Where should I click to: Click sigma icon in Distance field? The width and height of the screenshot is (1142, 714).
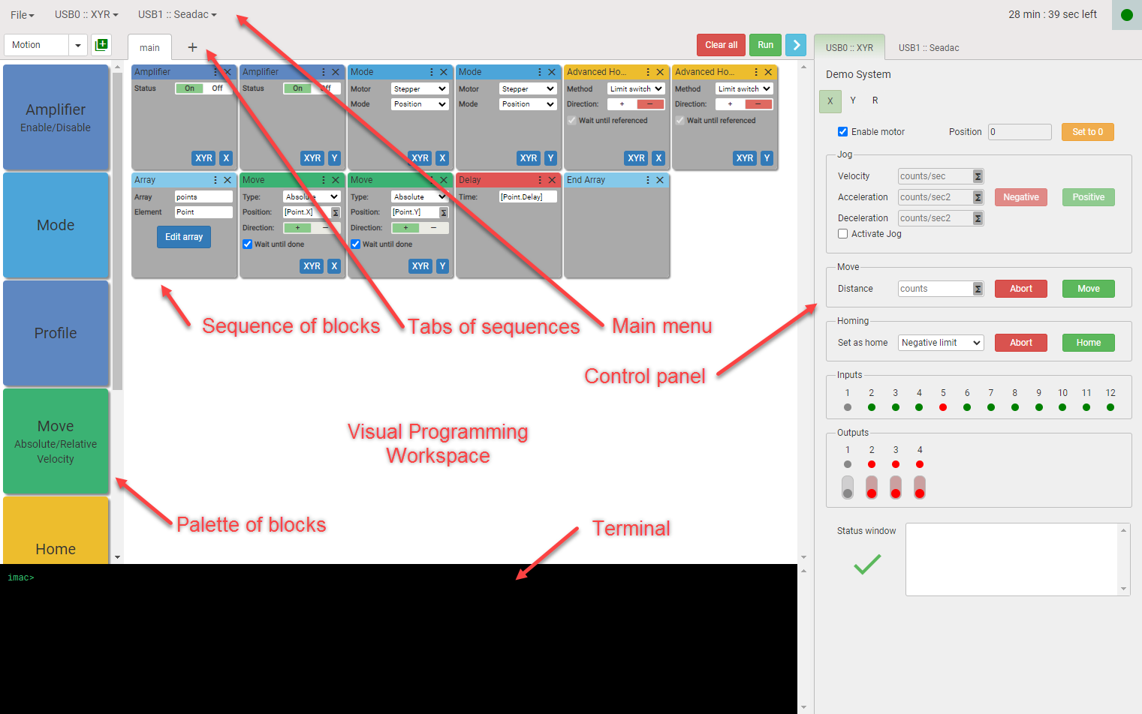coord(978,289)
